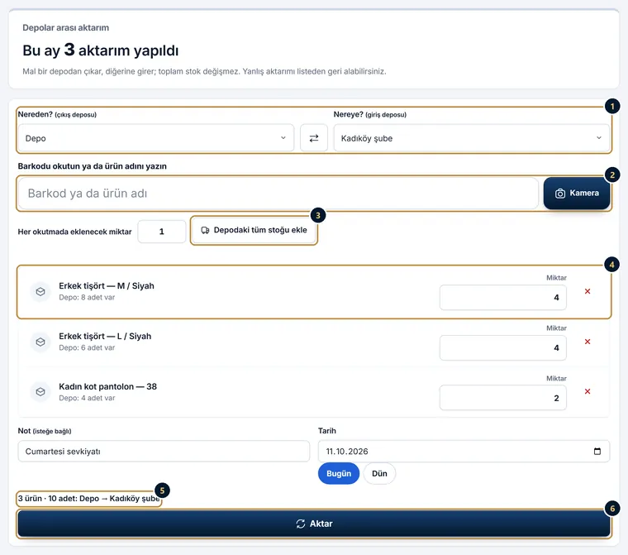Viewport: 628px width, 555px height.
Task: Click package icon of Kadın kot pantolon
Action: pos(40,391)
